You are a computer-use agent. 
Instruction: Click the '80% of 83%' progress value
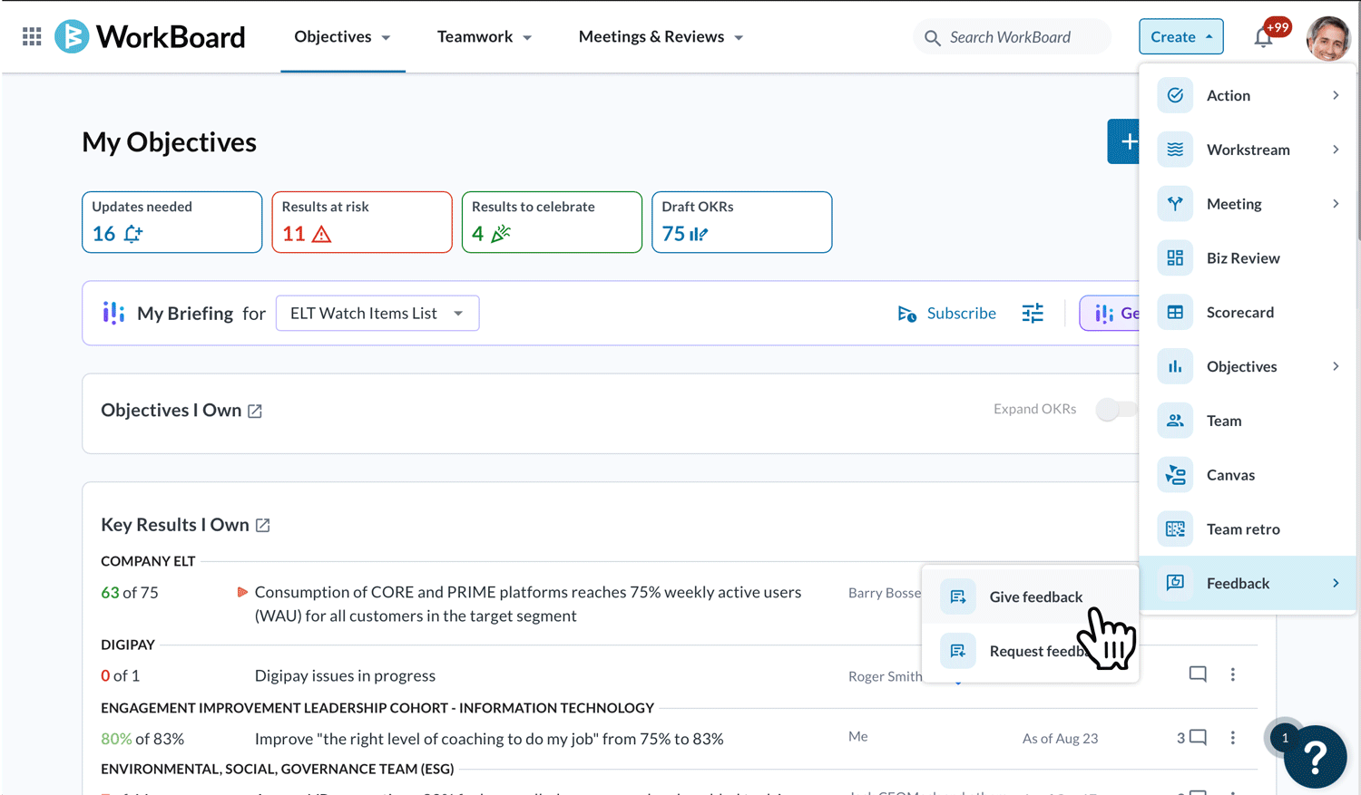click(142, 739)
